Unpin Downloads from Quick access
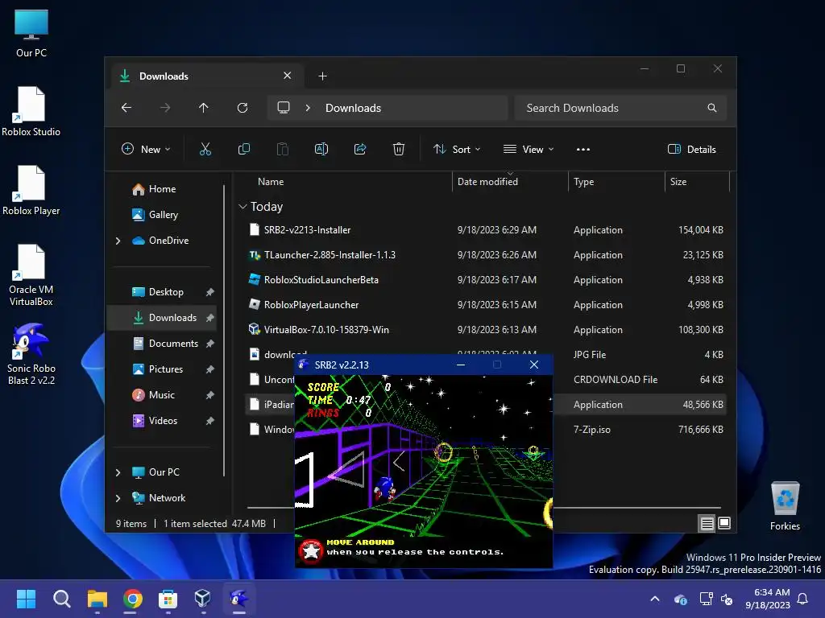The width and height of the screenshot is (825, 618). (x=210, y=318)
